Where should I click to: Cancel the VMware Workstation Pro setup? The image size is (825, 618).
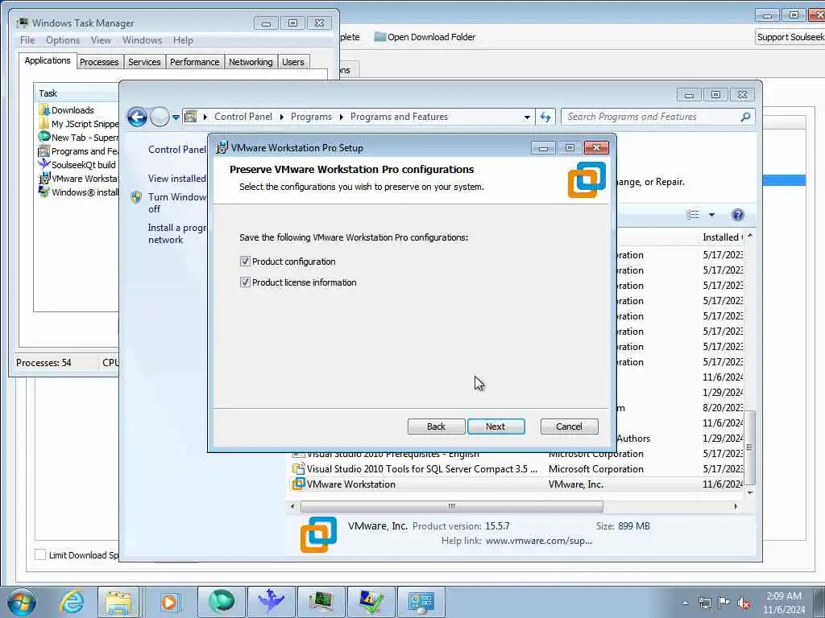coord(569,426)
